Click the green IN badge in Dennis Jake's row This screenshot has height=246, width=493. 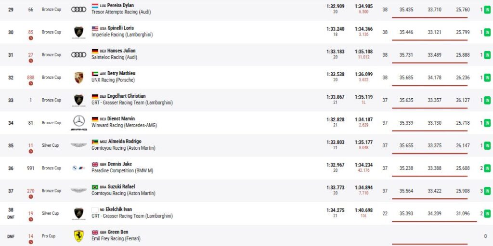[487, 168]
